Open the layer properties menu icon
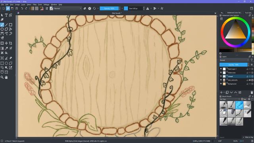This screenshot has height=143, width=254. (x=240, y=93)
